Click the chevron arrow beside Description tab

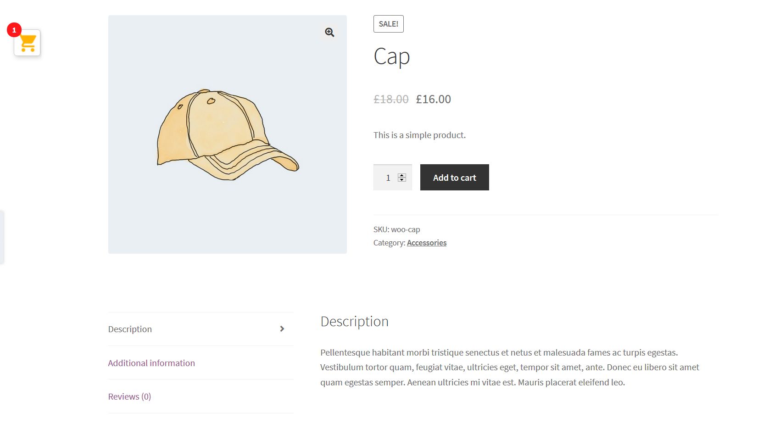coord(282,329)
